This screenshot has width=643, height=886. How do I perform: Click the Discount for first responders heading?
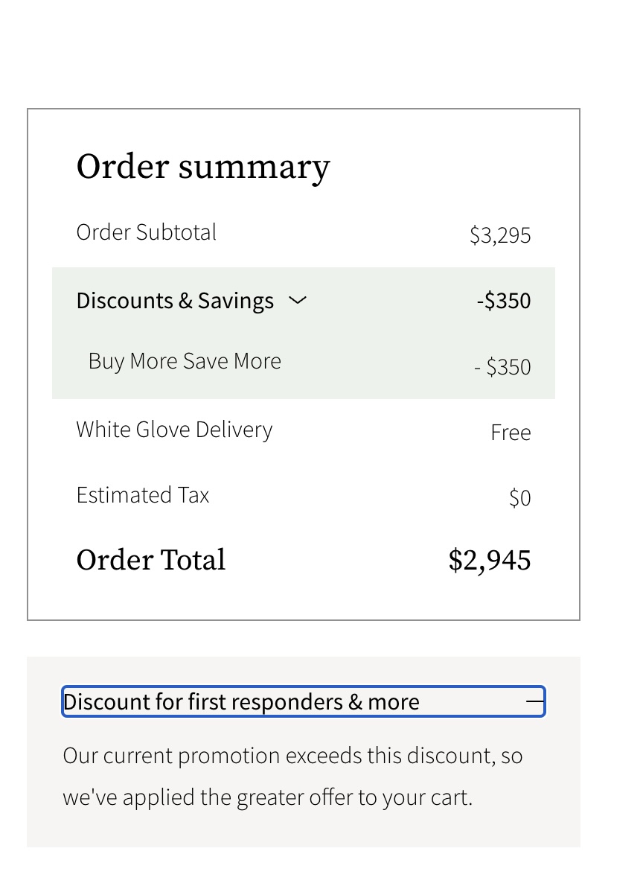[240, 701]
